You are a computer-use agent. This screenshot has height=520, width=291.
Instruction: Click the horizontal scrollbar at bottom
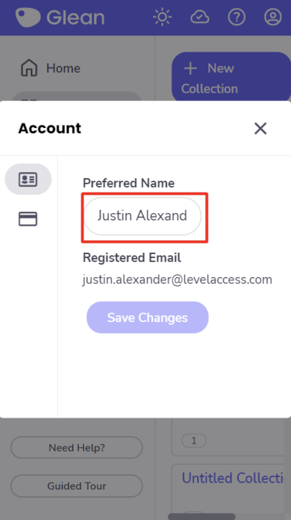[x=202, y=517]
